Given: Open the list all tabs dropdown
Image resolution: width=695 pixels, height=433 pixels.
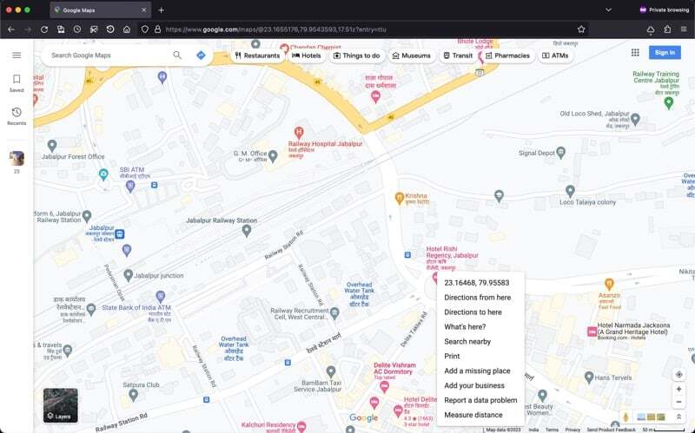Looking at the screenshot, I should coord(608,10).
